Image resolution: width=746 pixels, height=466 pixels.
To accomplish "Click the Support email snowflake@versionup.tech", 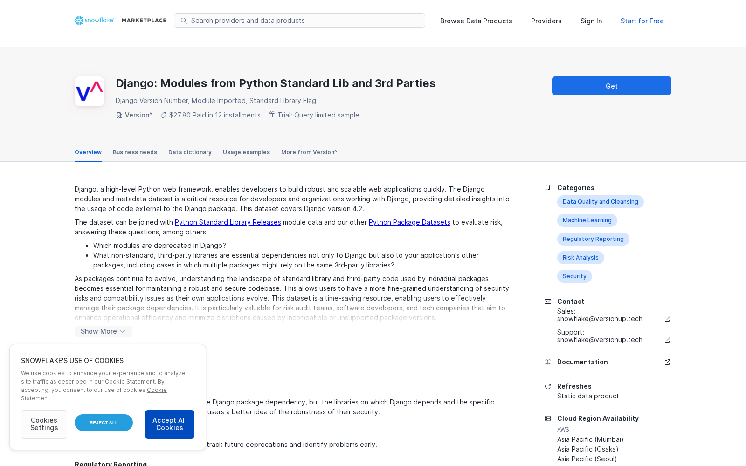I will 600,340.
